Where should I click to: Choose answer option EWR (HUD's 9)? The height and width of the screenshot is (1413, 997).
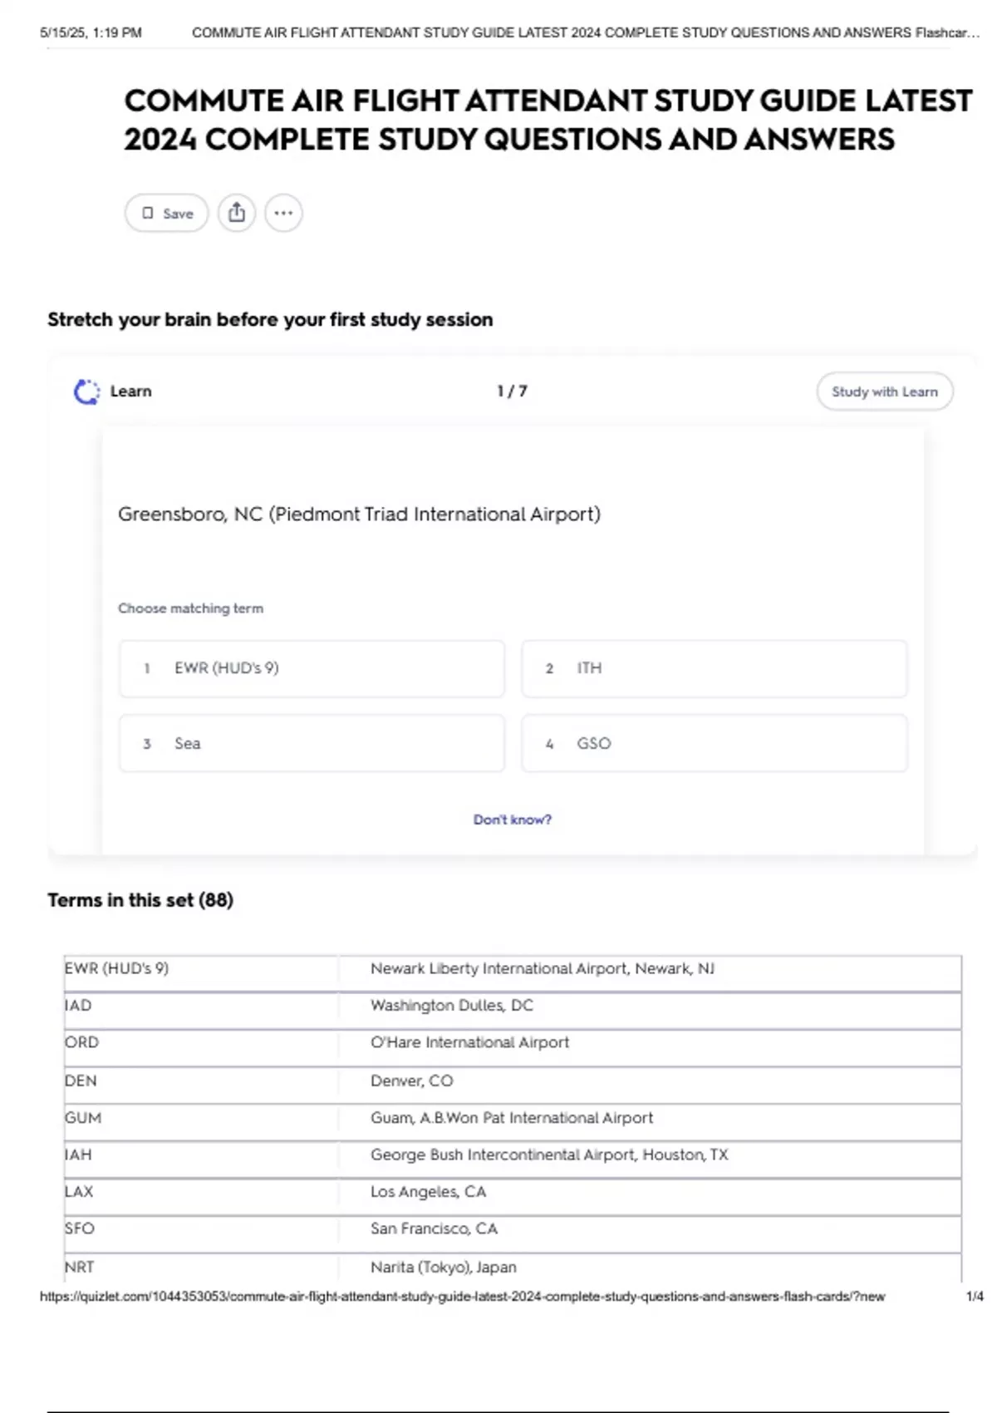click(x=312, y=668)
